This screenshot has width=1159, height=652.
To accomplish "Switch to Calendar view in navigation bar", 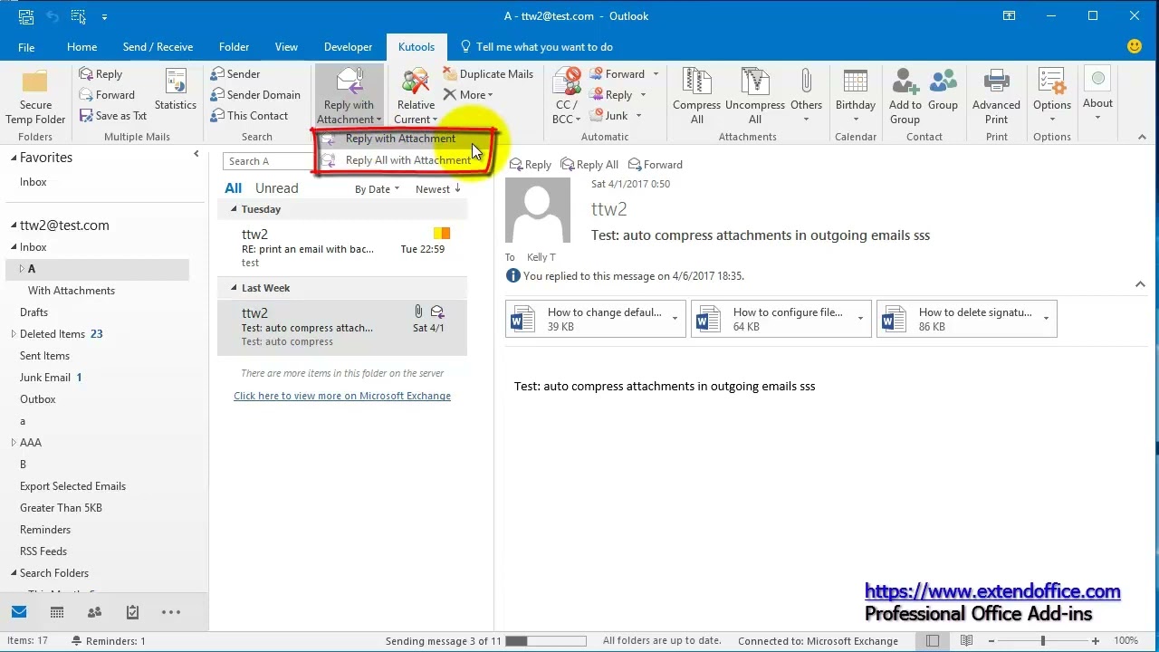I will click(57, 612).
